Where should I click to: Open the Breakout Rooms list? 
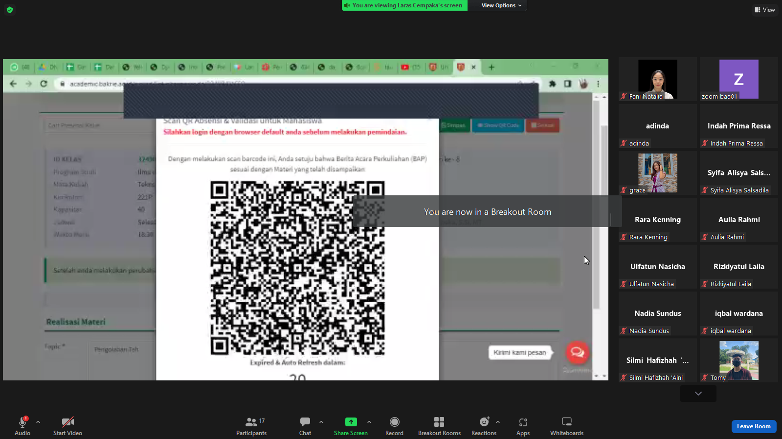point(439,426)
